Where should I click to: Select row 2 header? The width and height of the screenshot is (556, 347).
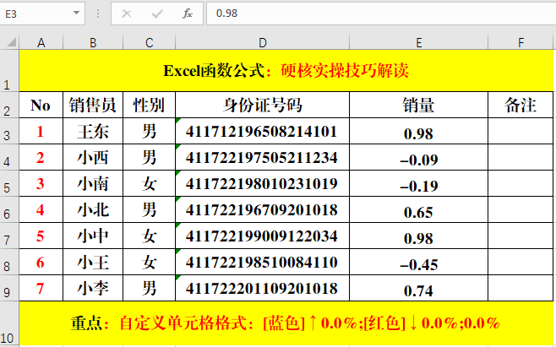[9, 106]
